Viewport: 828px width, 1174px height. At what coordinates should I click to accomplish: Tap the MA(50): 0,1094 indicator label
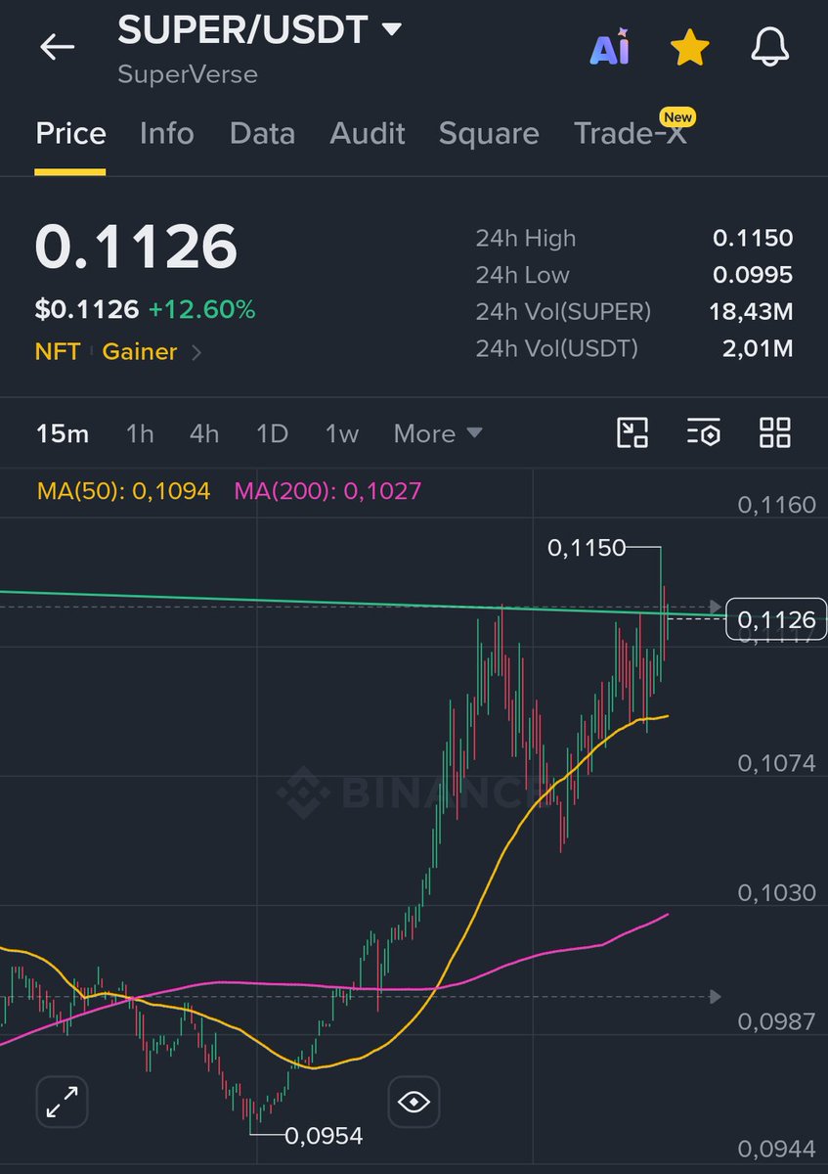pyautogui.click(x=123, y=490)
